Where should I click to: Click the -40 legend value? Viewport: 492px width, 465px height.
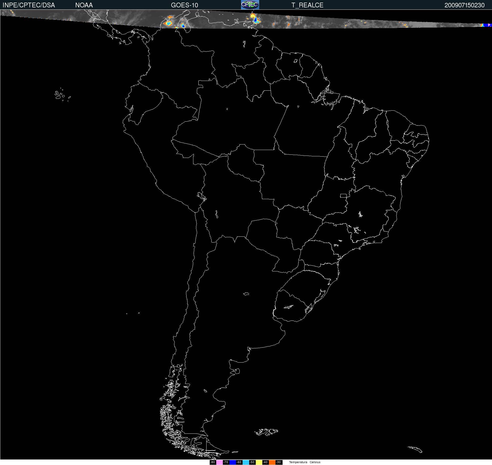[265, 462]
